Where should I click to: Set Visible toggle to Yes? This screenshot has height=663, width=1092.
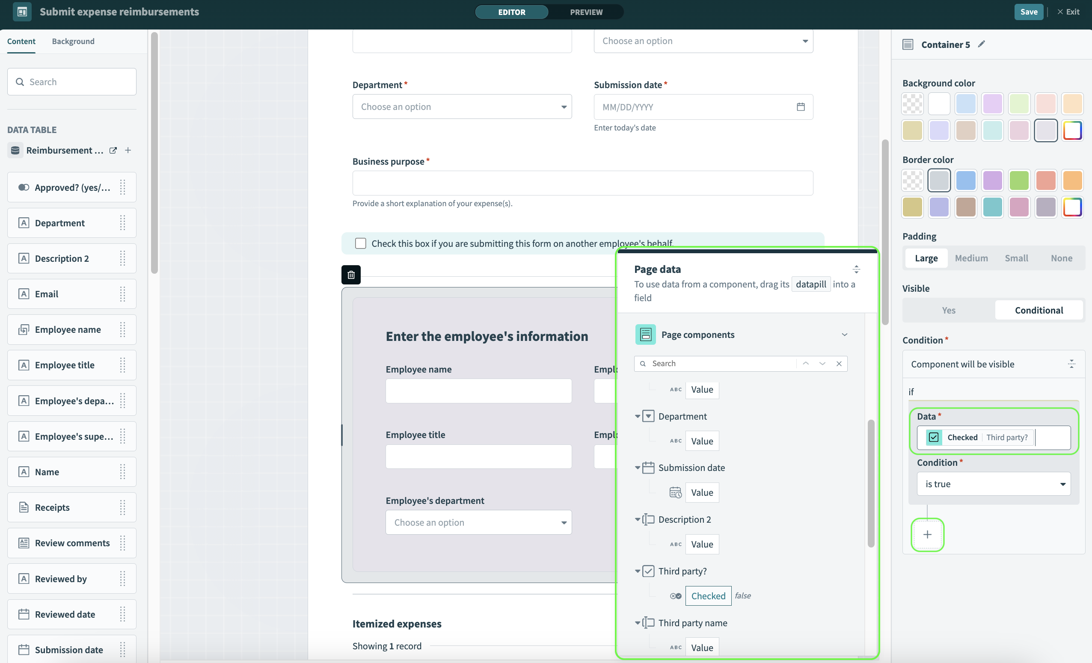point(948,310)
